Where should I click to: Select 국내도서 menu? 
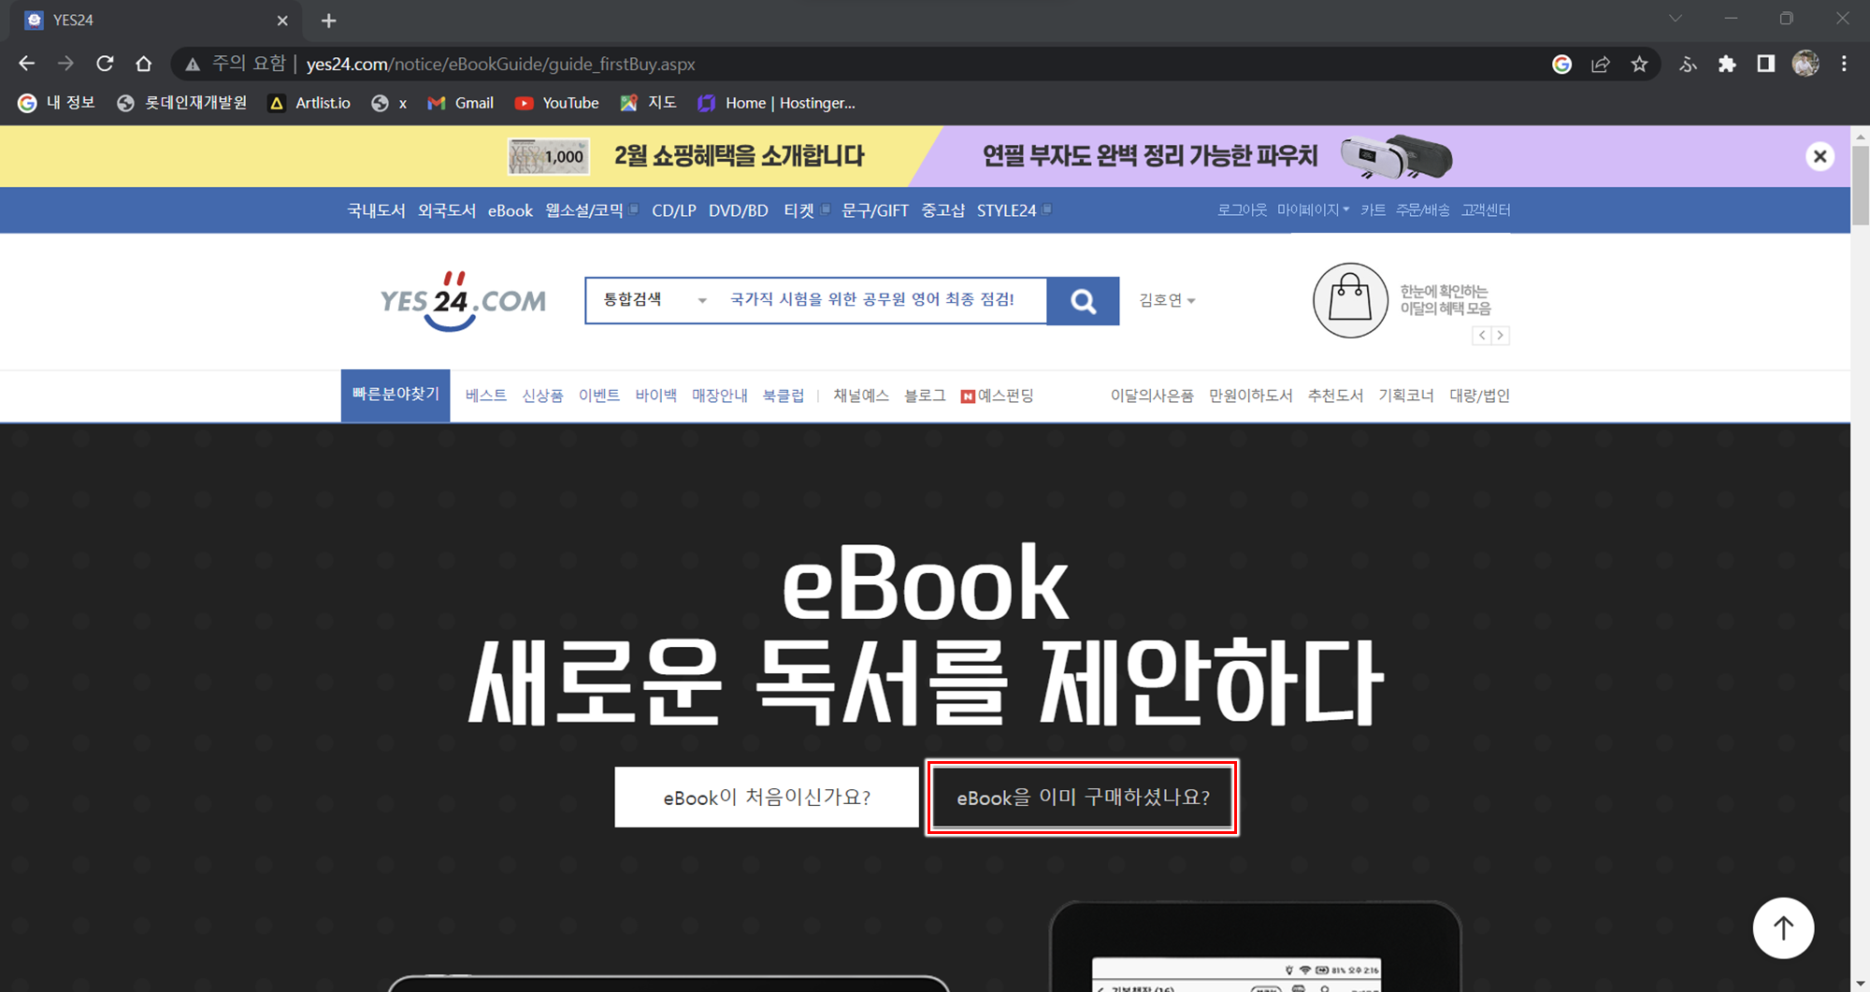[376, 210]
